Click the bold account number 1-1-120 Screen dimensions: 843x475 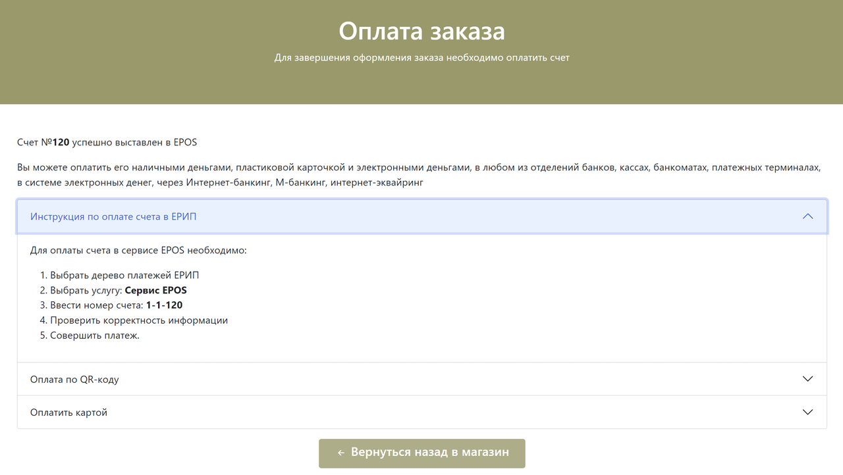[x=164, y=305]
